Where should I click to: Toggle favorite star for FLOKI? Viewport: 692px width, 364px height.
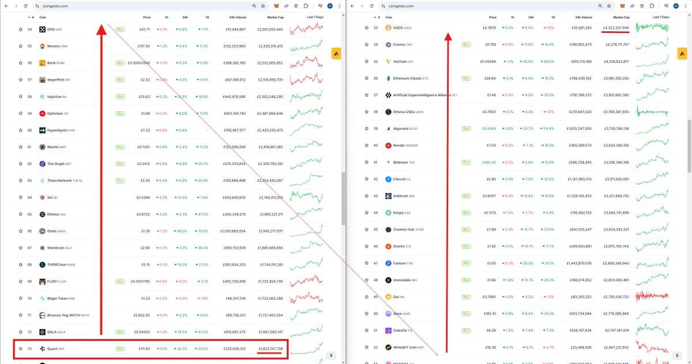20,282
